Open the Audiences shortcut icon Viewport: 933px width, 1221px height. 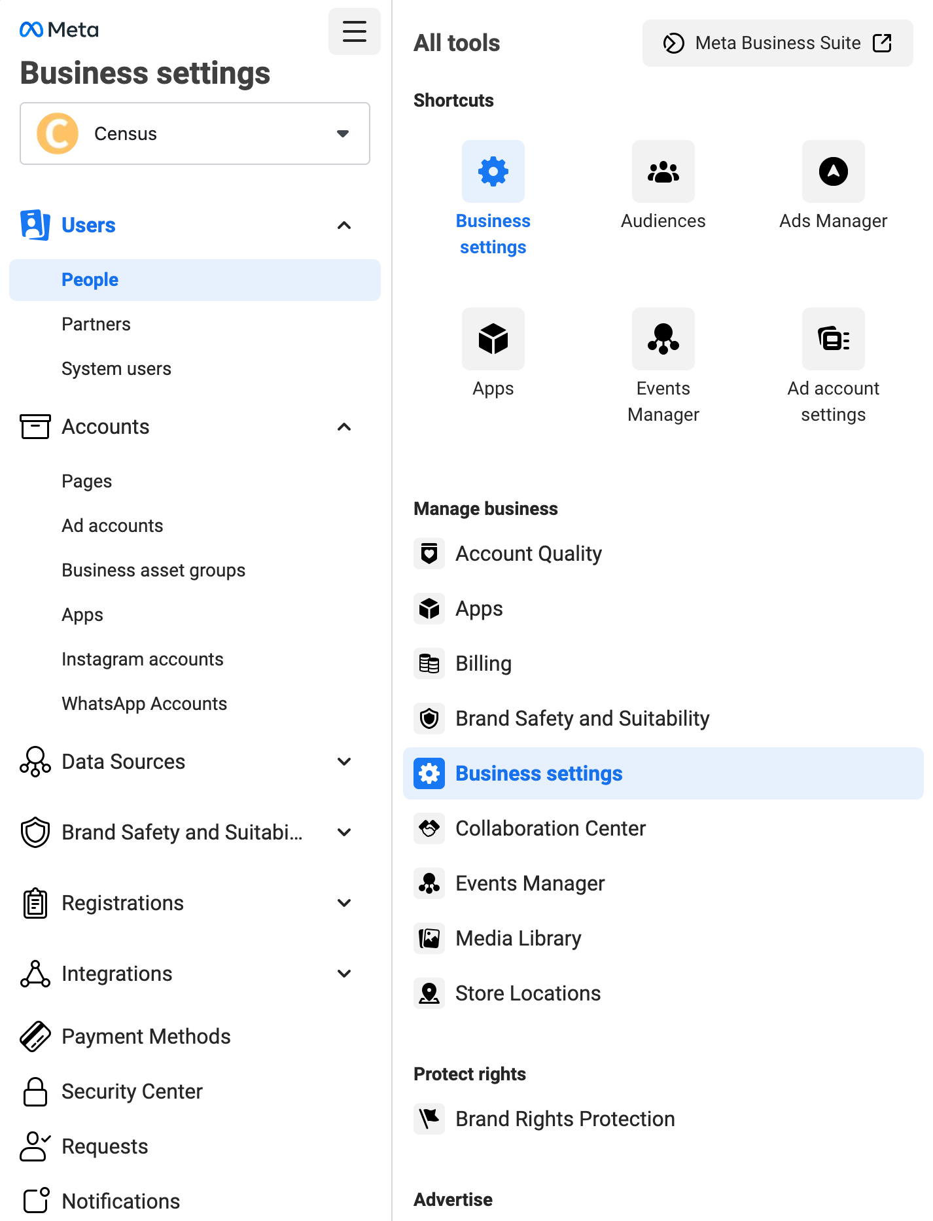[x=663, y=172]
